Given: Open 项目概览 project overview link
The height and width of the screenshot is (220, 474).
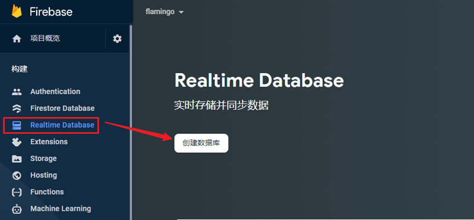Looking at the screenshot, I should [x=45, y=39].
